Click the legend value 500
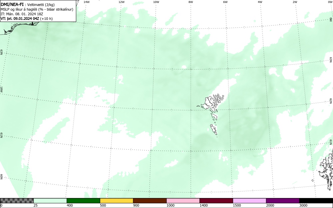The width and height of the screenshot is (333, 208). point(103,205)
